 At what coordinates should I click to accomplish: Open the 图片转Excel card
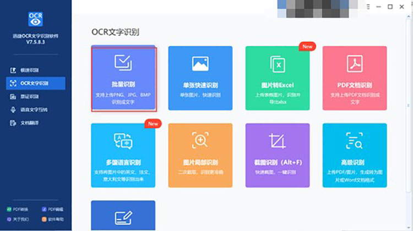278,78
